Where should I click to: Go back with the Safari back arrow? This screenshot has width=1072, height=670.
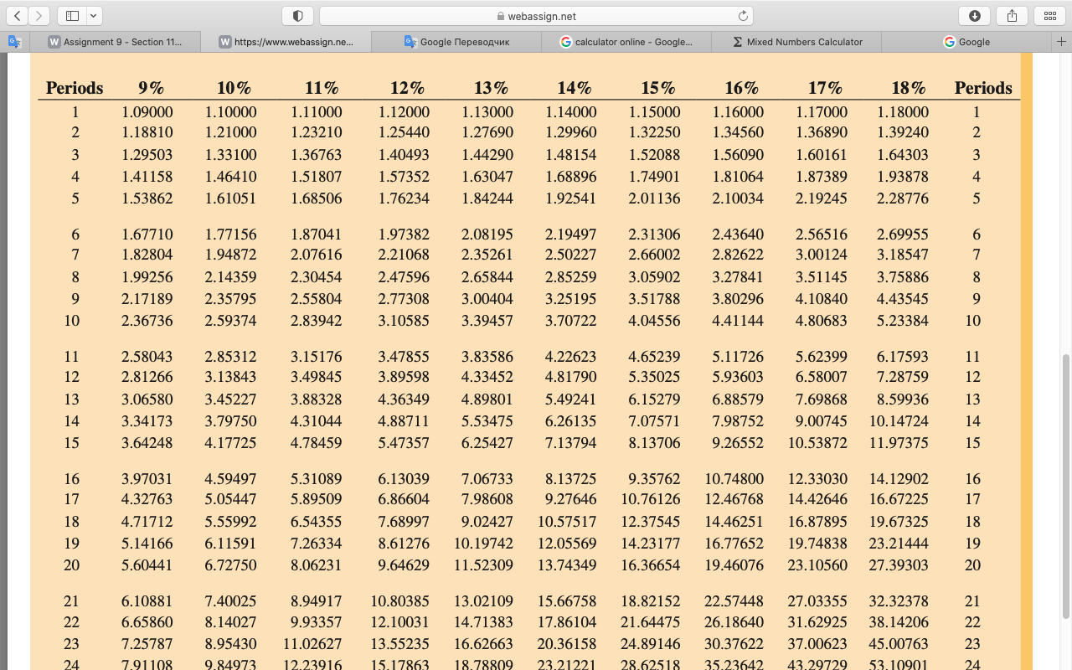18,16
